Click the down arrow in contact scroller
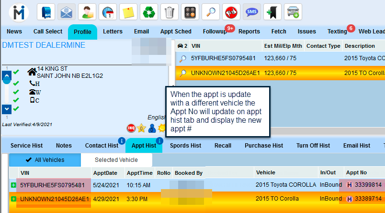 tap(7, 109)
